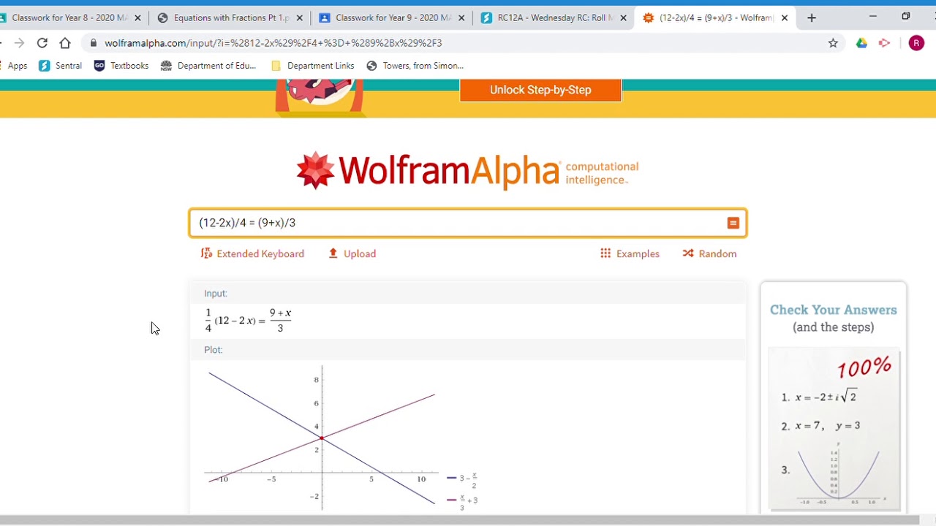Open the Textbooks bookmark
Screen dimensions: 936x526
tap(121, 66)
